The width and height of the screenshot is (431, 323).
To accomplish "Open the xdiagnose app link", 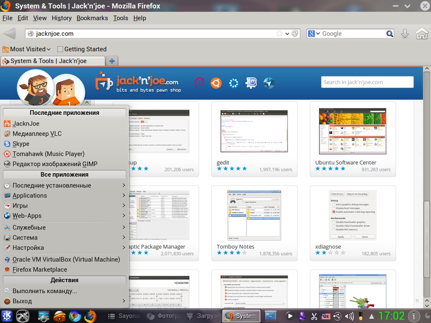I will (328, 246).
